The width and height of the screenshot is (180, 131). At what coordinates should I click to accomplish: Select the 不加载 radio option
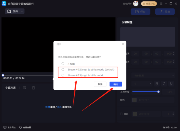[x=63, y=64]
